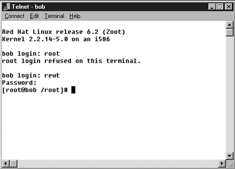Close the Telnet - bob window
235x169 pixels.
[x=229, y=7]
